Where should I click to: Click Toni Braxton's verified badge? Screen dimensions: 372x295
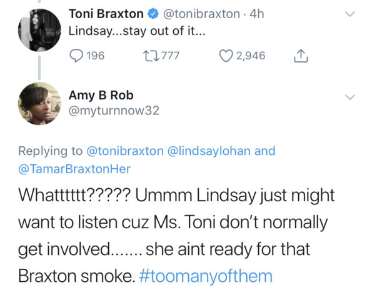click(153, 14)
